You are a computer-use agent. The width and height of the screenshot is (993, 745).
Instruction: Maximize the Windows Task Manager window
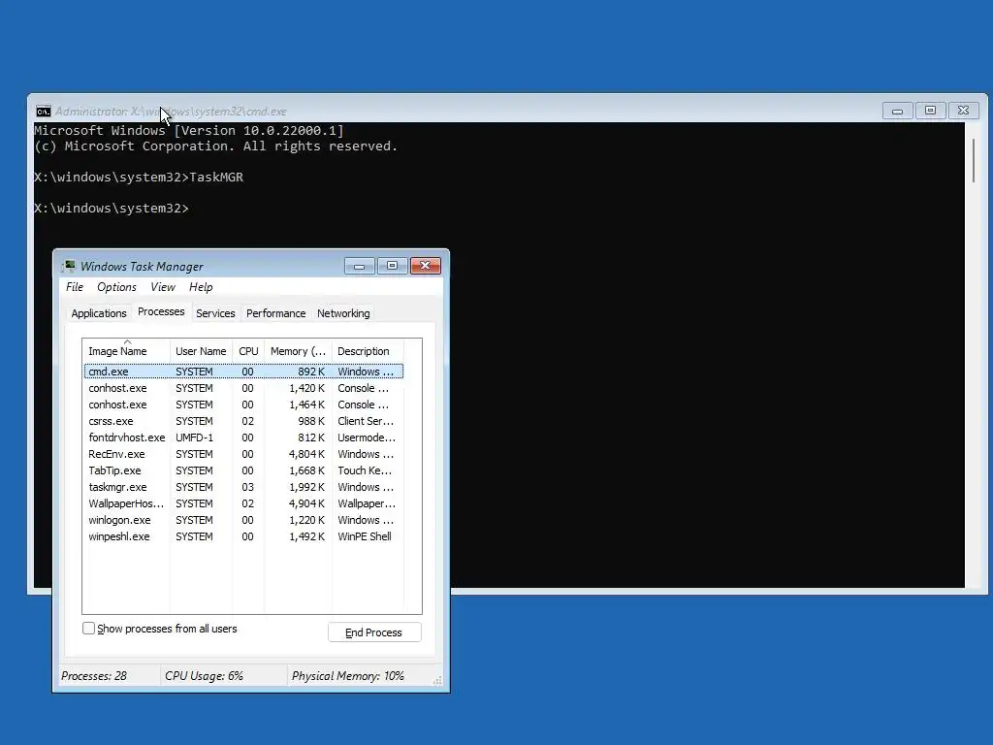pos(393,266)
